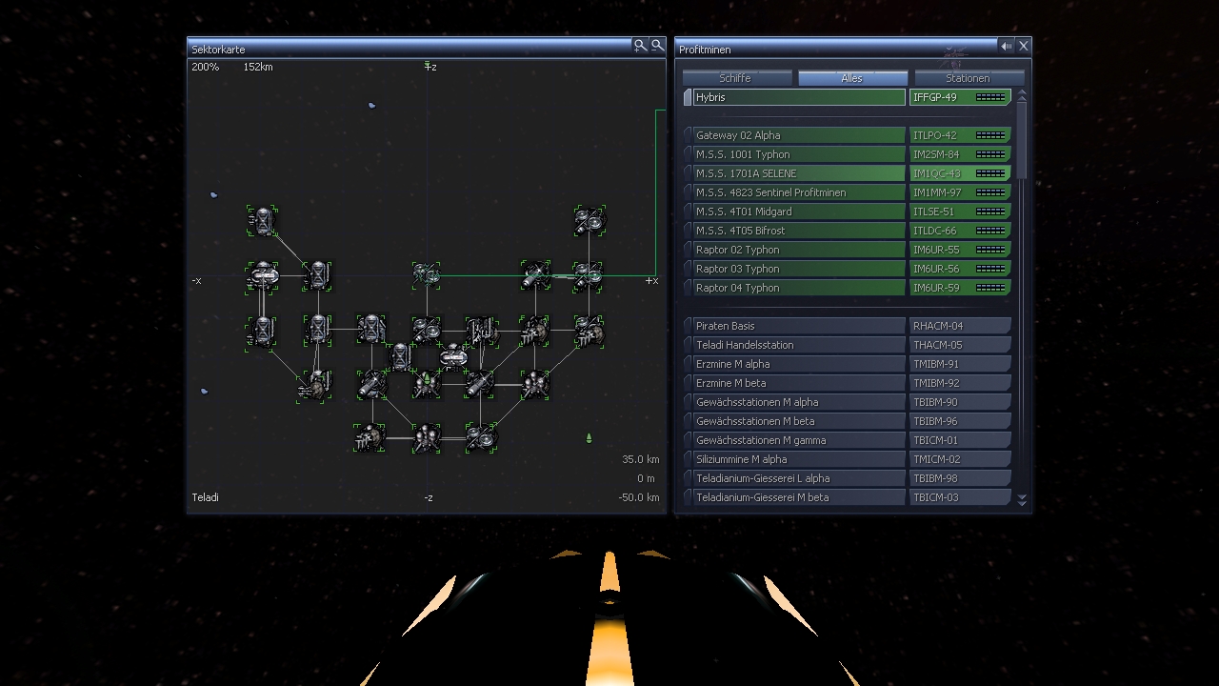Switch to the Stationen tab

point(968,78)
